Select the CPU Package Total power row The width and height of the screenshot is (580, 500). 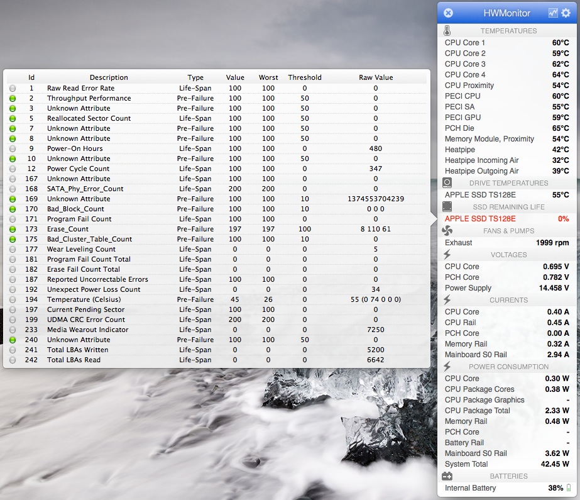click(506, 411)
